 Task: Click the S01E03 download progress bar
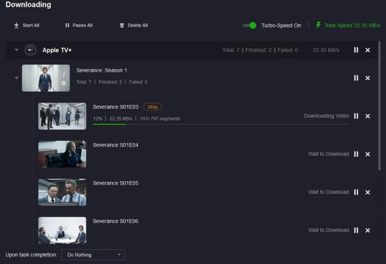(x=221, y=124)
